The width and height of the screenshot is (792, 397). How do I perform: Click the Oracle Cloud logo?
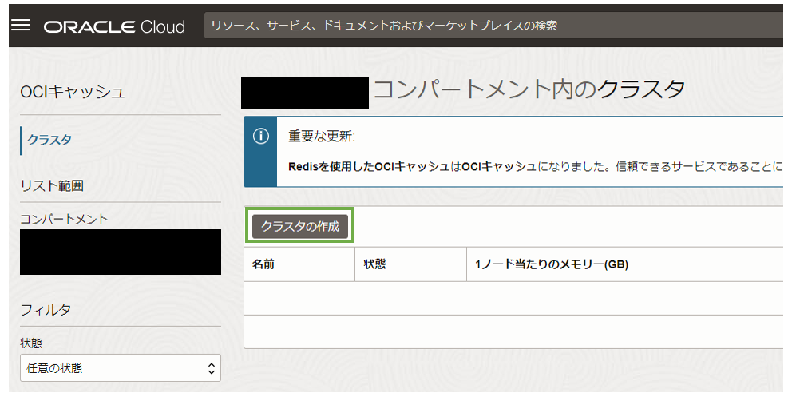(x=114, y=26)
